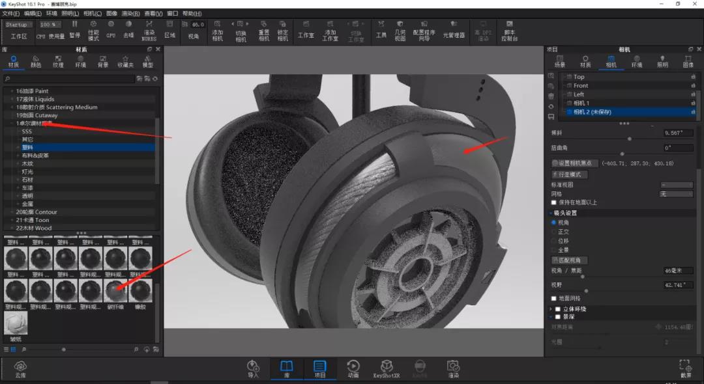Image resolution: width=704 pixels, height=384 pixels.
Task: Click the 设置相机焦点 button
Action: pyautogui.click(x=574, y=163)
